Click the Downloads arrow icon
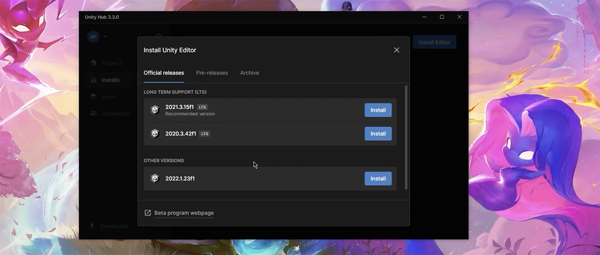The image size is (600, 255). pyautogui.click(x=92, y=226)
